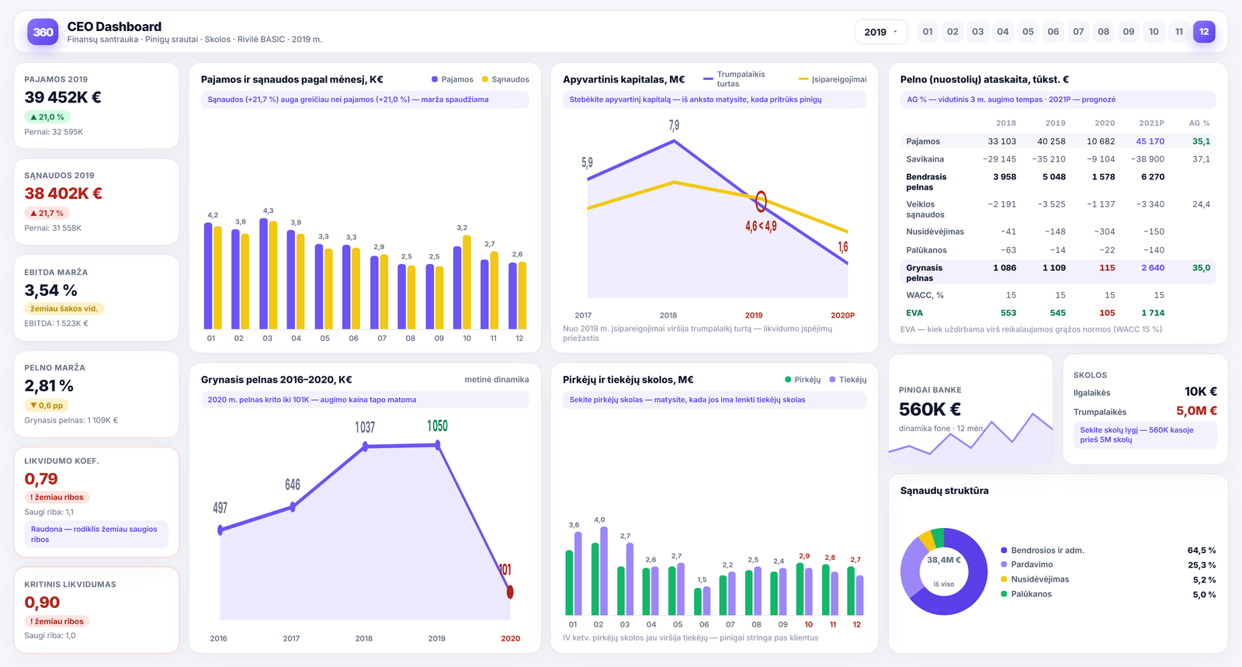The width and height of the screenshot is (1242, 667).
Task: Click the WACC, % row label
Action: point(925,295)
